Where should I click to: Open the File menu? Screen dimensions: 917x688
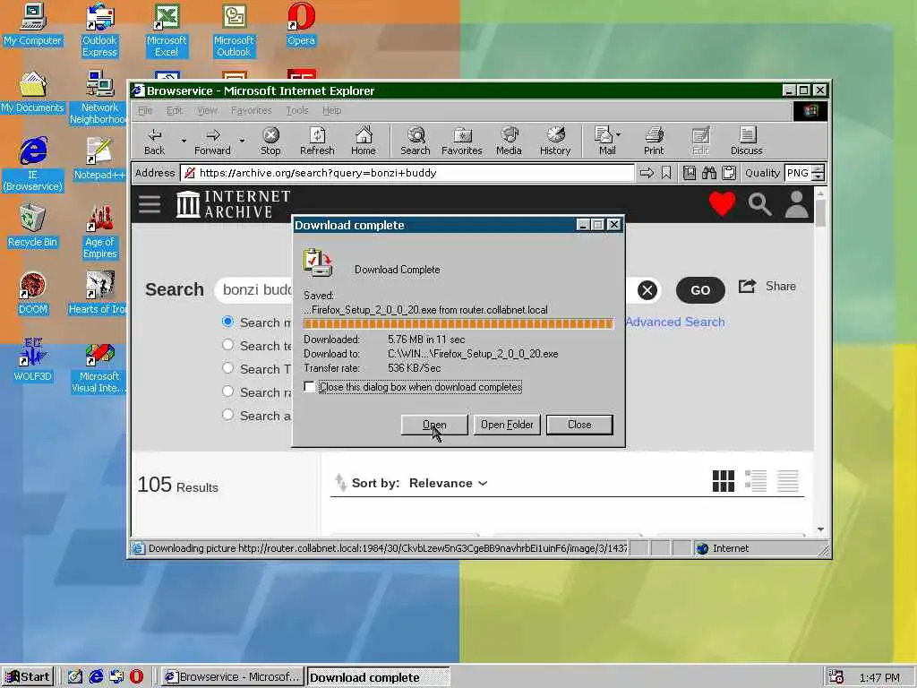click(145, 110)
